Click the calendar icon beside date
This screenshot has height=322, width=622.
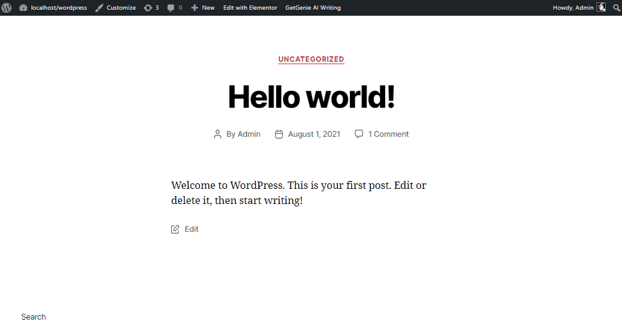point(279,134)
